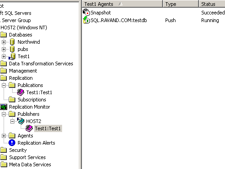Expand the Test1 database node

pos(4,56)
